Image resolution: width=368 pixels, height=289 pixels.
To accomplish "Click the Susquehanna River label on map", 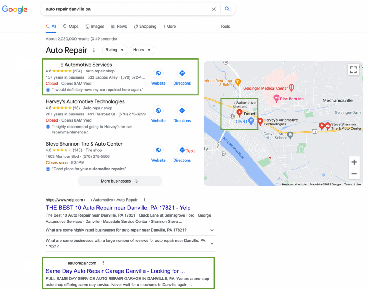I will coord(234,148).
